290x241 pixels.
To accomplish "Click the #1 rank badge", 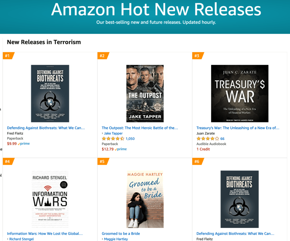I will [x=7, y=56].
